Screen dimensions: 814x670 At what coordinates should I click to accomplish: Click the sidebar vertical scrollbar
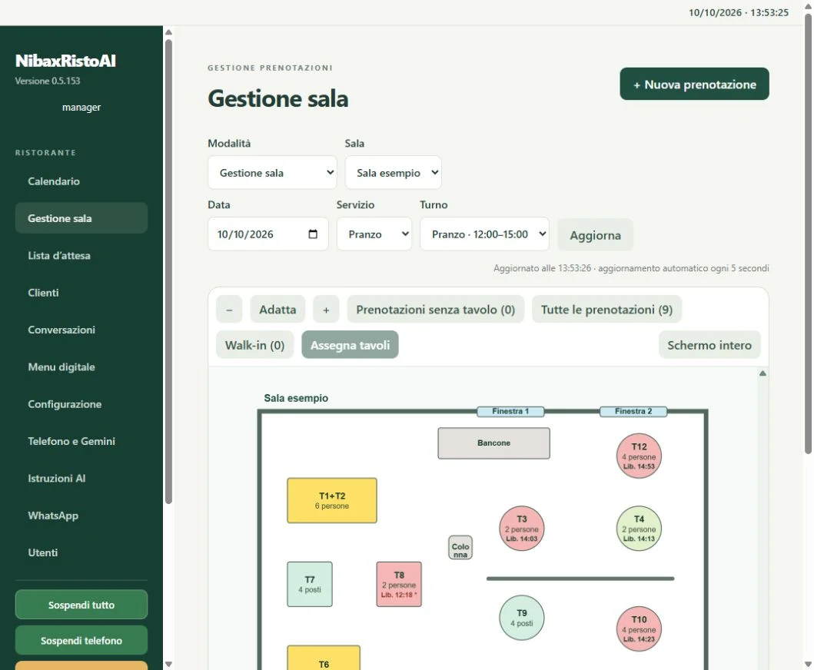pos(168,270)
